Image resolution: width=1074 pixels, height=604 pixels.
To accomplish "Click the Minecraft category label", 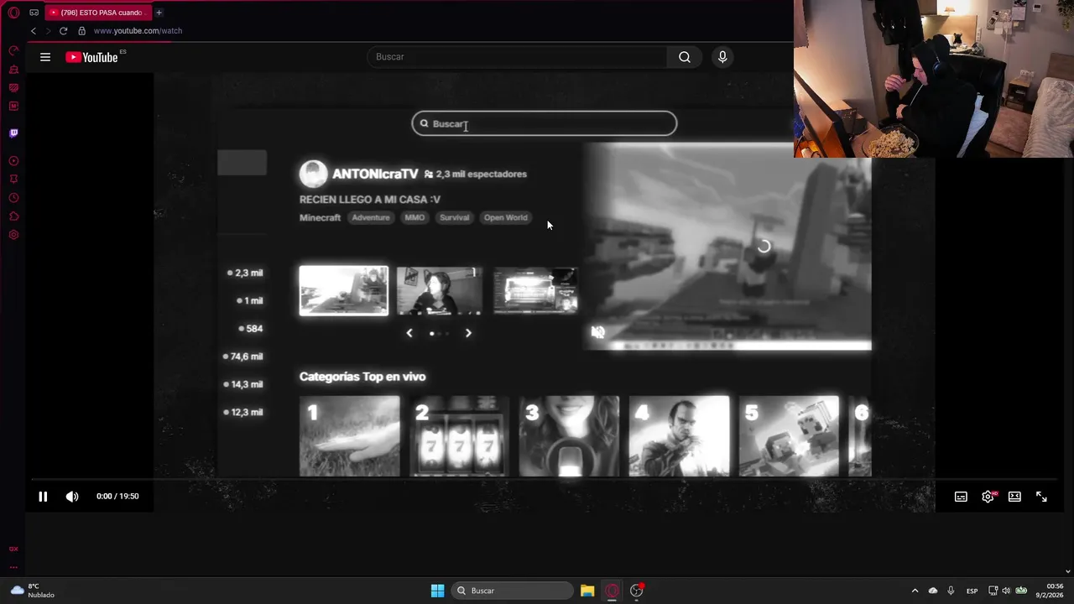I will pos(320,217).
